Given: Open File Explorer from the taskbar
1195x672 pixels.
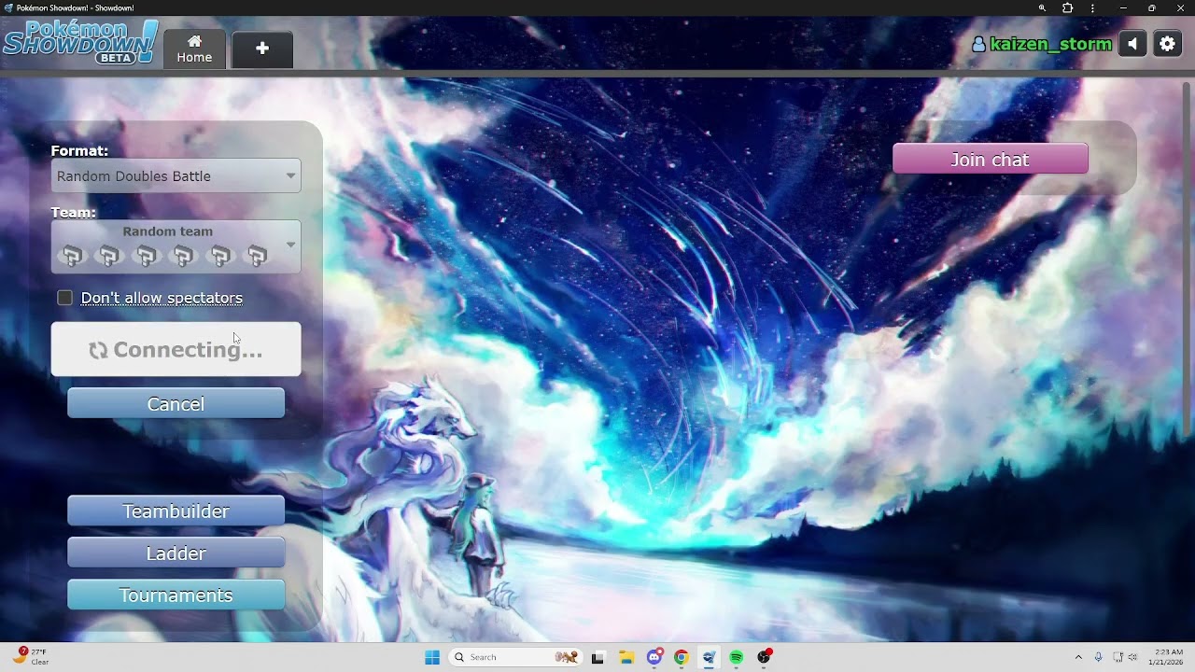Looking at the screenshot, I should [626, 657].
